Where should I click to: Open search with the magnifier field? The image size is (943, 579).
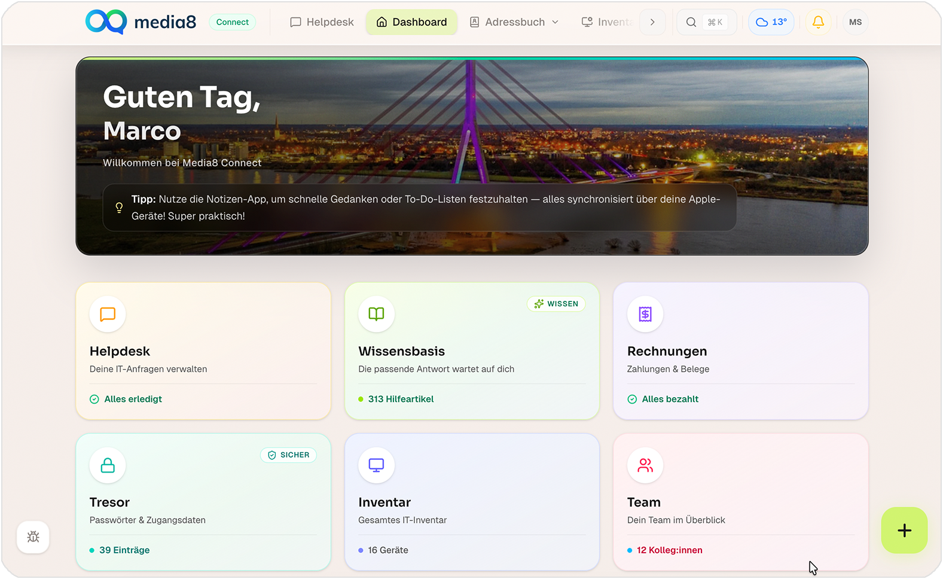706,22
